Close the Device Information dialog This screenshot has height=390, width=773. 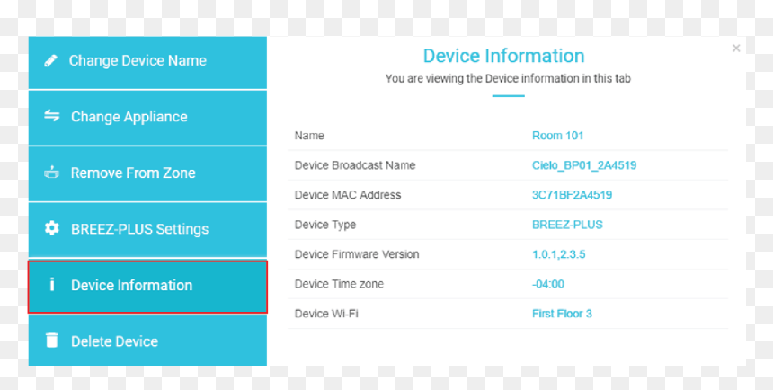(x=736, y=49)
